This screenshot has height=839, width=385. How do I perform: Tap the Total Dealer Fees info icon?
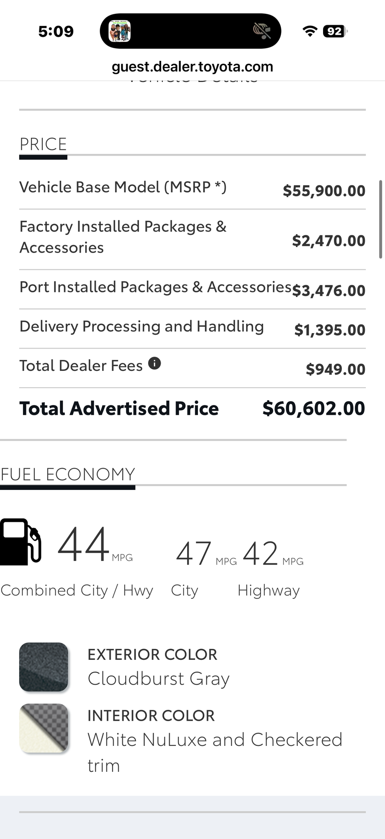point(154,363)
